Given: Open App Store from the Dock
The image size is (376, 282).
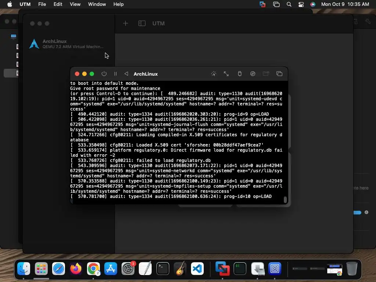Looking at the screenshot, I should [111, 268].
